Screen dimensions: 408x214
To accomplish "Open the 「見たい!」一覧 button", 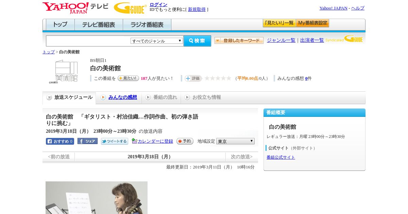I will (279, 23).
